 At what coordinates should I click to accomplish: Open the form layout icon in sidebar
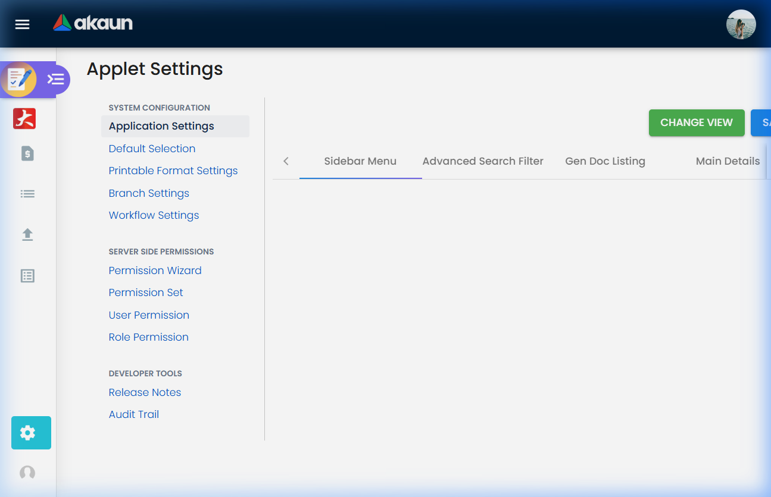point(27,275)
